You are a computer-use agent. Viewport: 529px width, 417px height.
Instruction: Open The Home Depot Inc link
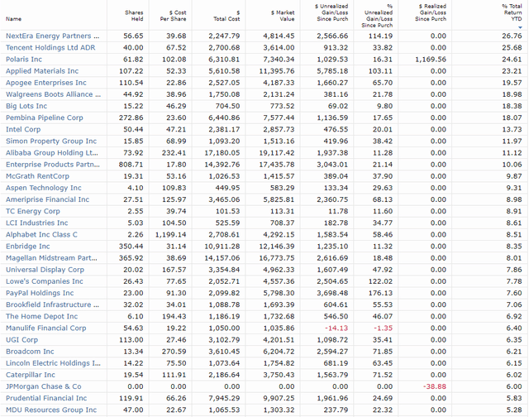(x=41, y=316)
